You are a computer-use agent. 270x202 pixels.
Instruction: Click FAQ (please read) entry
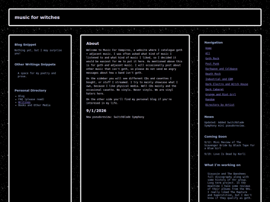pyautogui.click(x=31, y=99)
